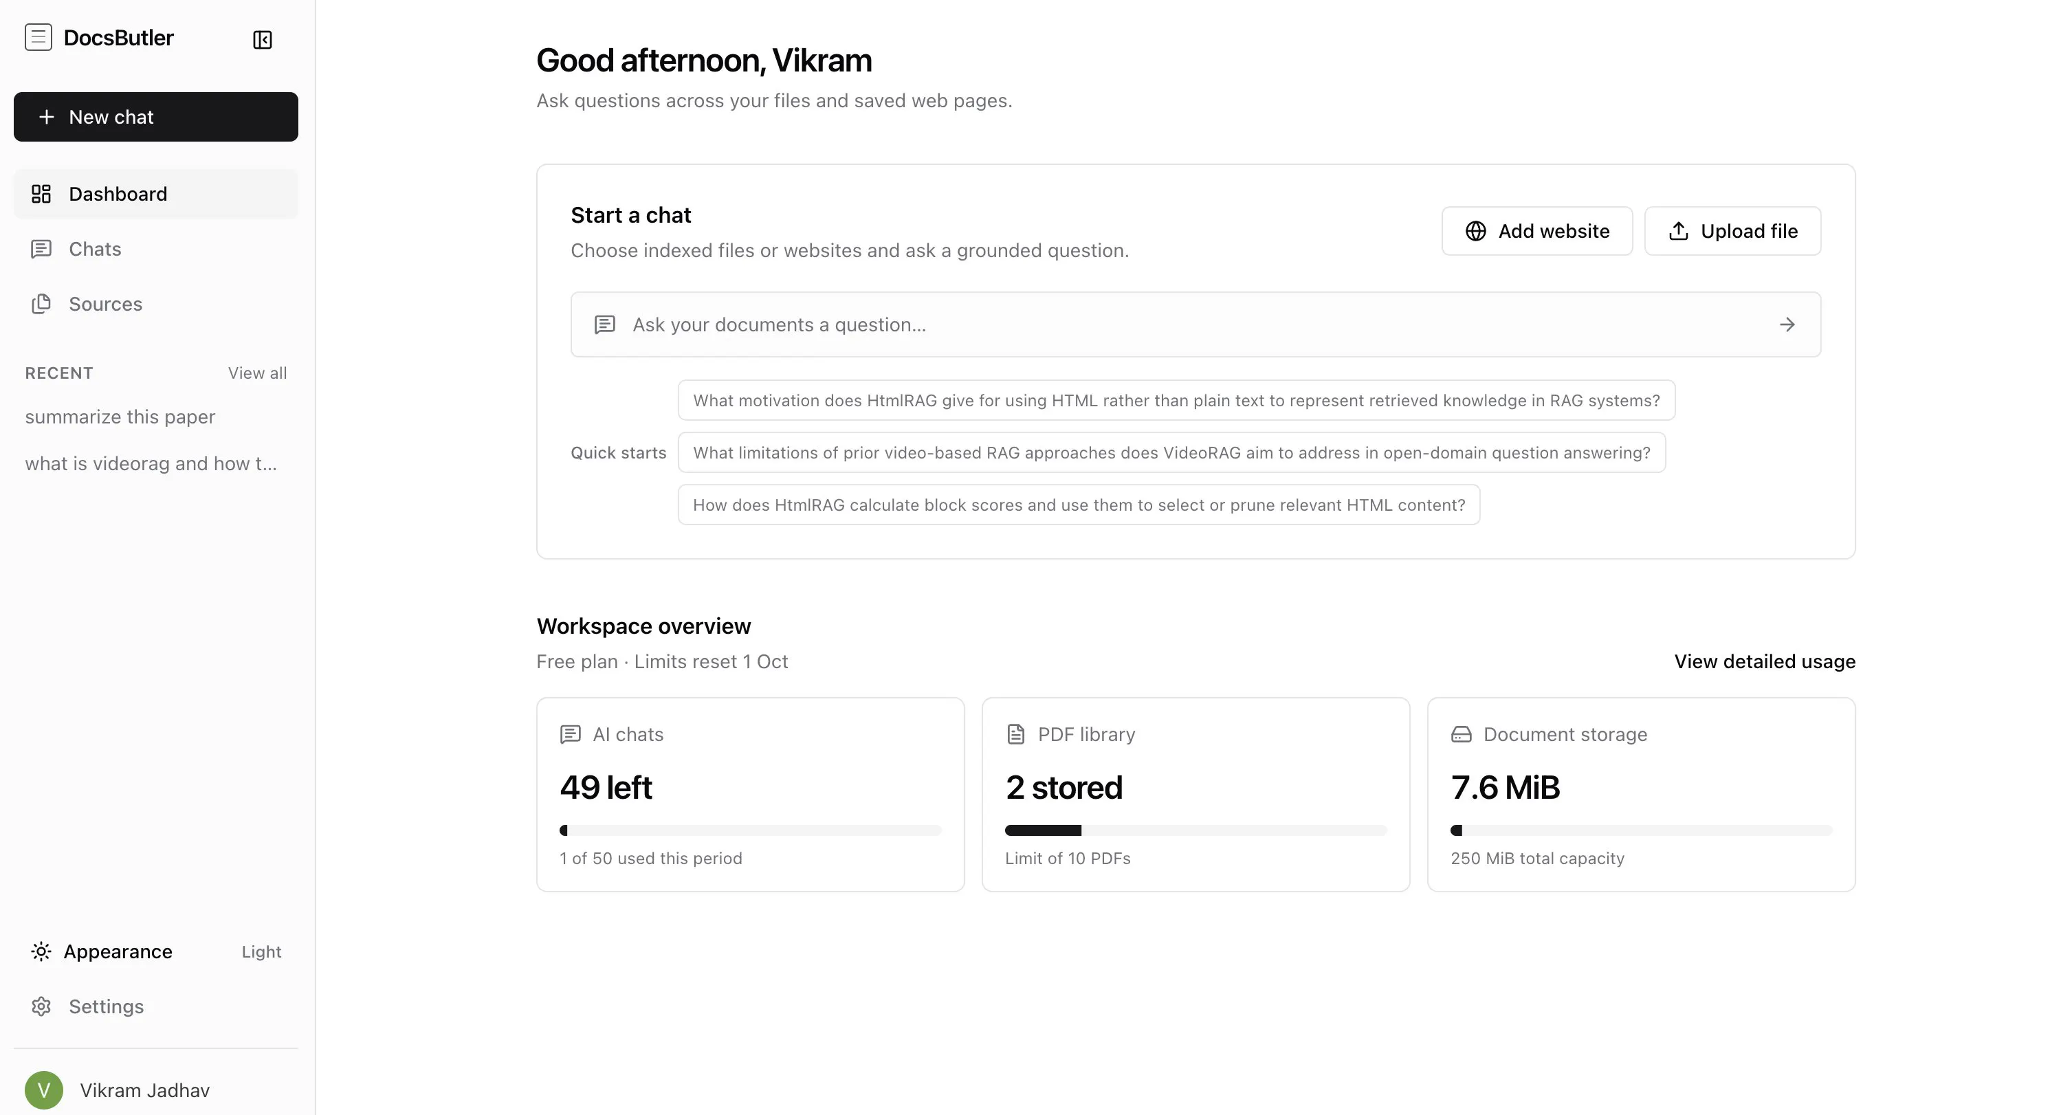This screenshot has height=1115, width=2072.
Task: Open View detailed usage link
Action: pyautogui.click(x=1765, y=661)
